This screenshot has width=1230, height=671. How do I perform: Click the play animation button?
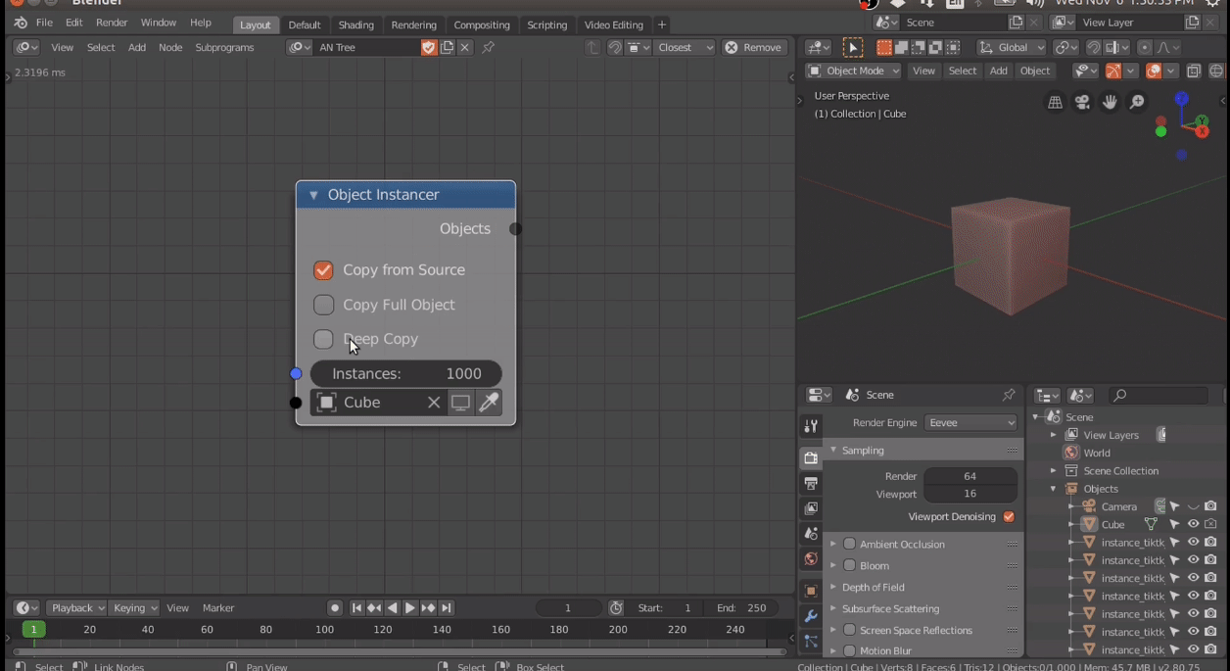pyautogui.click(x=410, y=607)
